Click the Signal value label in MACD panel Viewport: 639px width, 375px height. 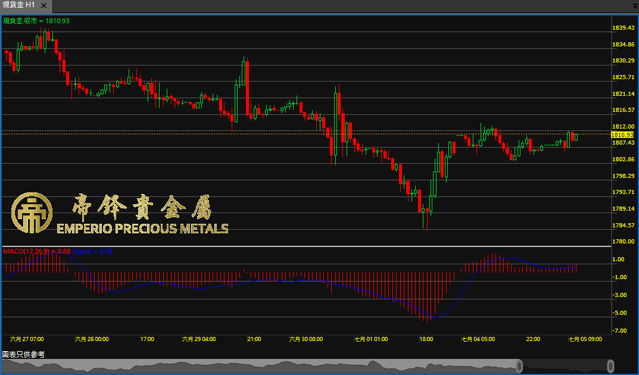click(95, 251)
